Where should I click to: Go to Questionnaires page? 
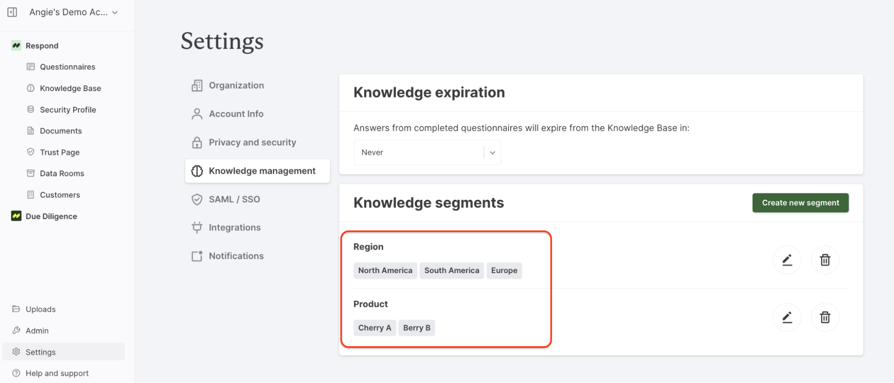pos(68,67)
